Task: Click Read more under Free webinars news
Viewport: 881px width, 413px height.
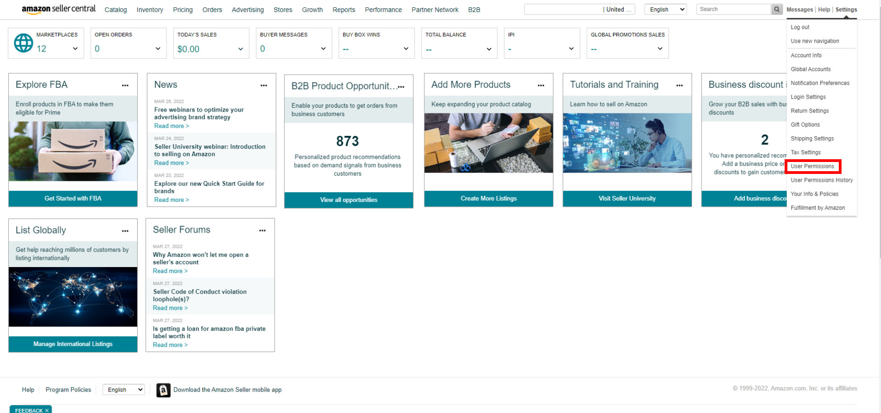Action: pos(171,126)
